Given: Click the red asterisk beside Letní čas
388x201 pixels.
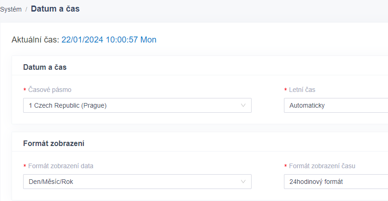Looking at the screenshot, I should click(x=285, y=90).
